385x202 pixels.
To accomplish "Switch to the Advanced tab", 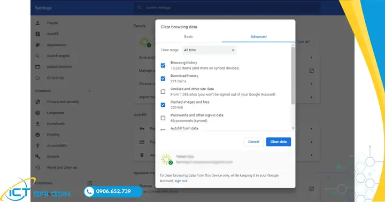I will (259, 36).
